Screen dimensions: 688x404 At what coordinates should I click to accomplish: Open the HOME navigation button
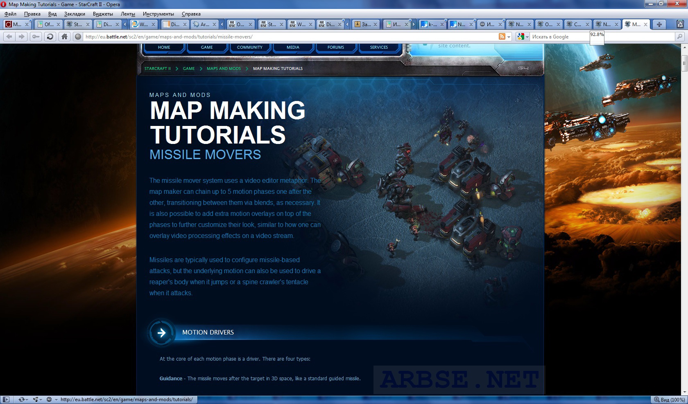pos(164,47)
